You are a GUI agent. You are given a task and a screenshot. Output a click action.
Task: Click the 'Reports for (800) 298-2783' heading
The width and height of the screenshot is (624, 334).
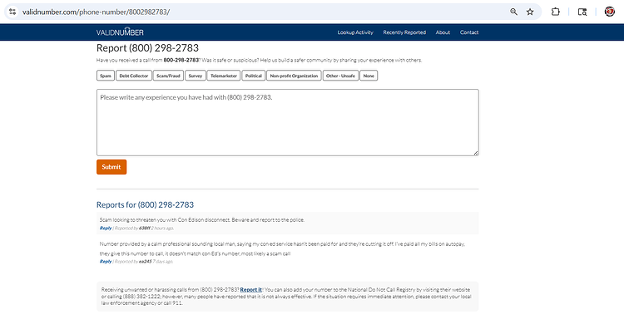point(145,204)
